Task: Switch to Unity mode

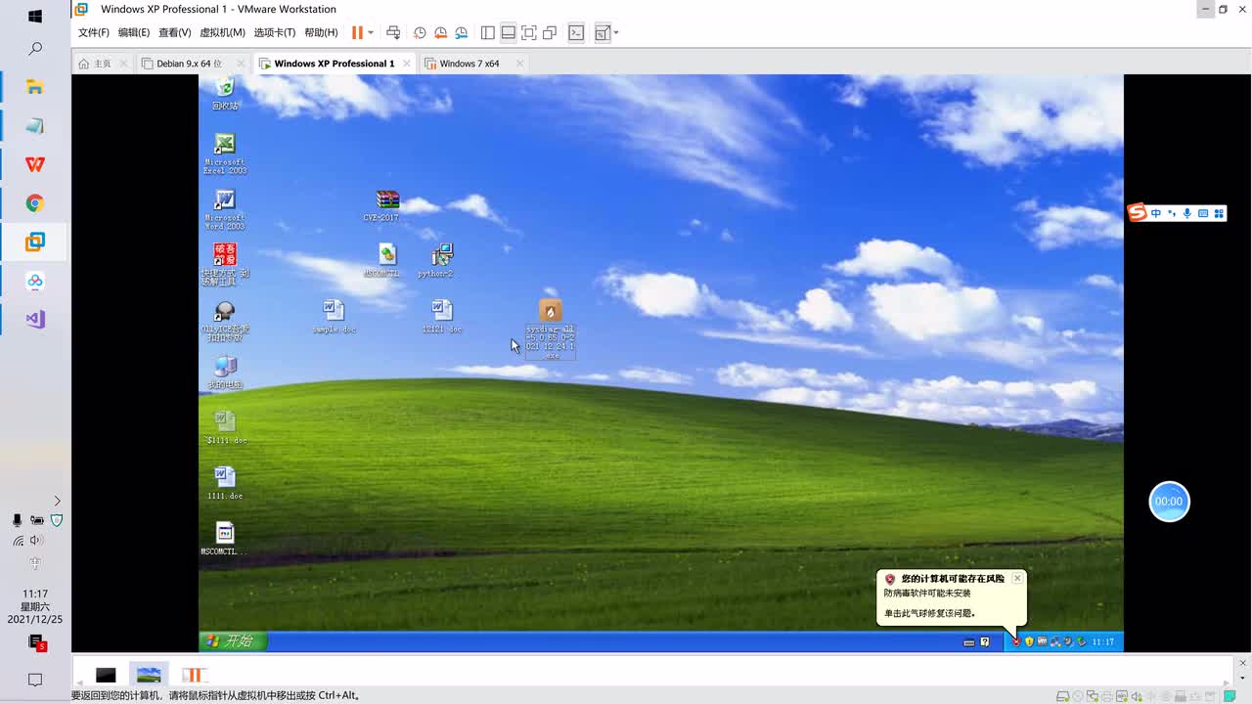Action: pos(550,32)
